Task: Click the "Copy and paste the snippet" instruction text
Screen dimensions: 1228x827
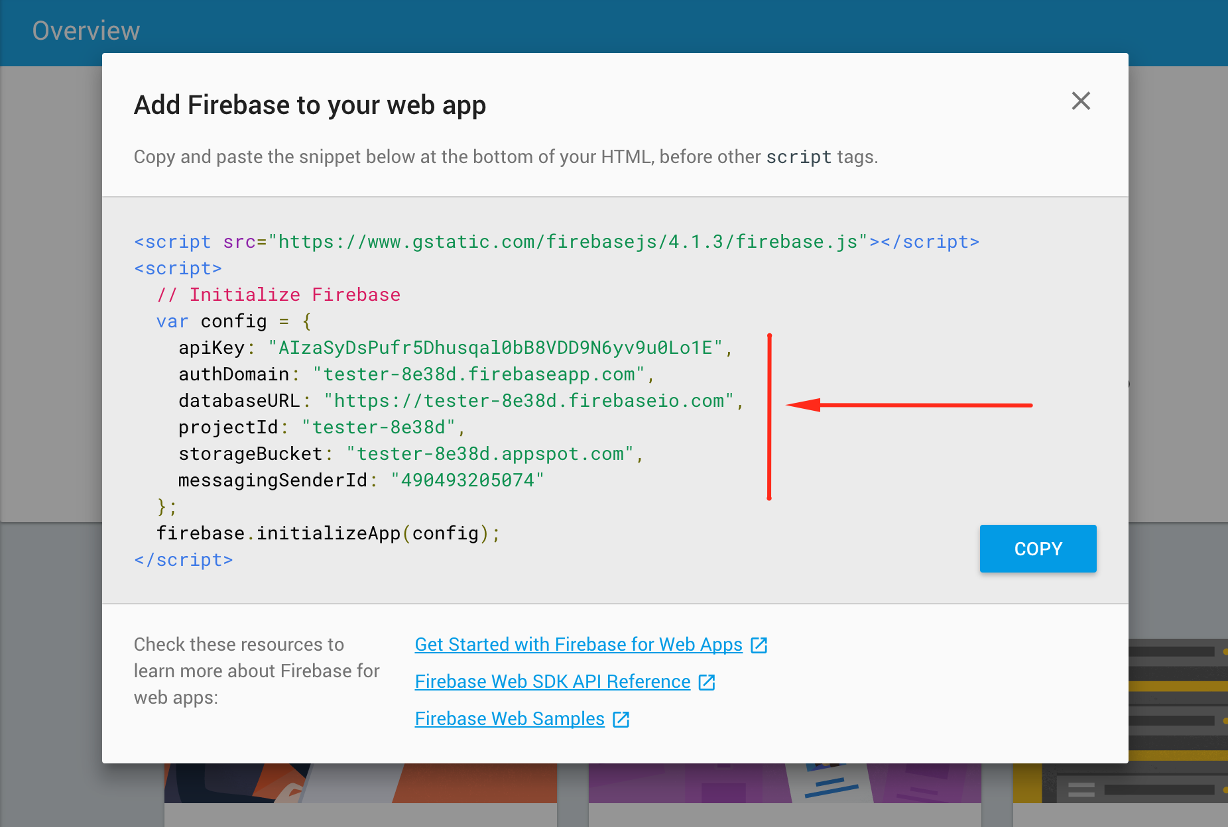Action: [x=505, y=157]
